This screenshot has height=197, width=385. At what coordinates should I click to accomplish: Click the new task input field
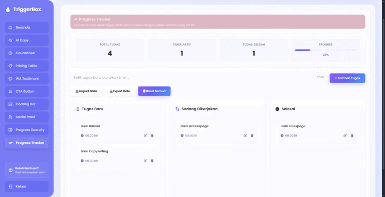192,77
